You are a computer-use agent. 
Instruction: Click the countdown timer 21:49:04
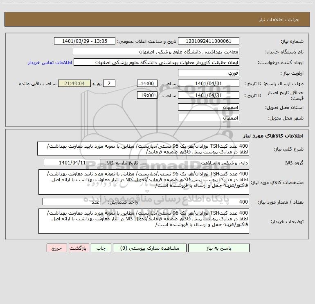pyautogui.click(x=74, y=83)
